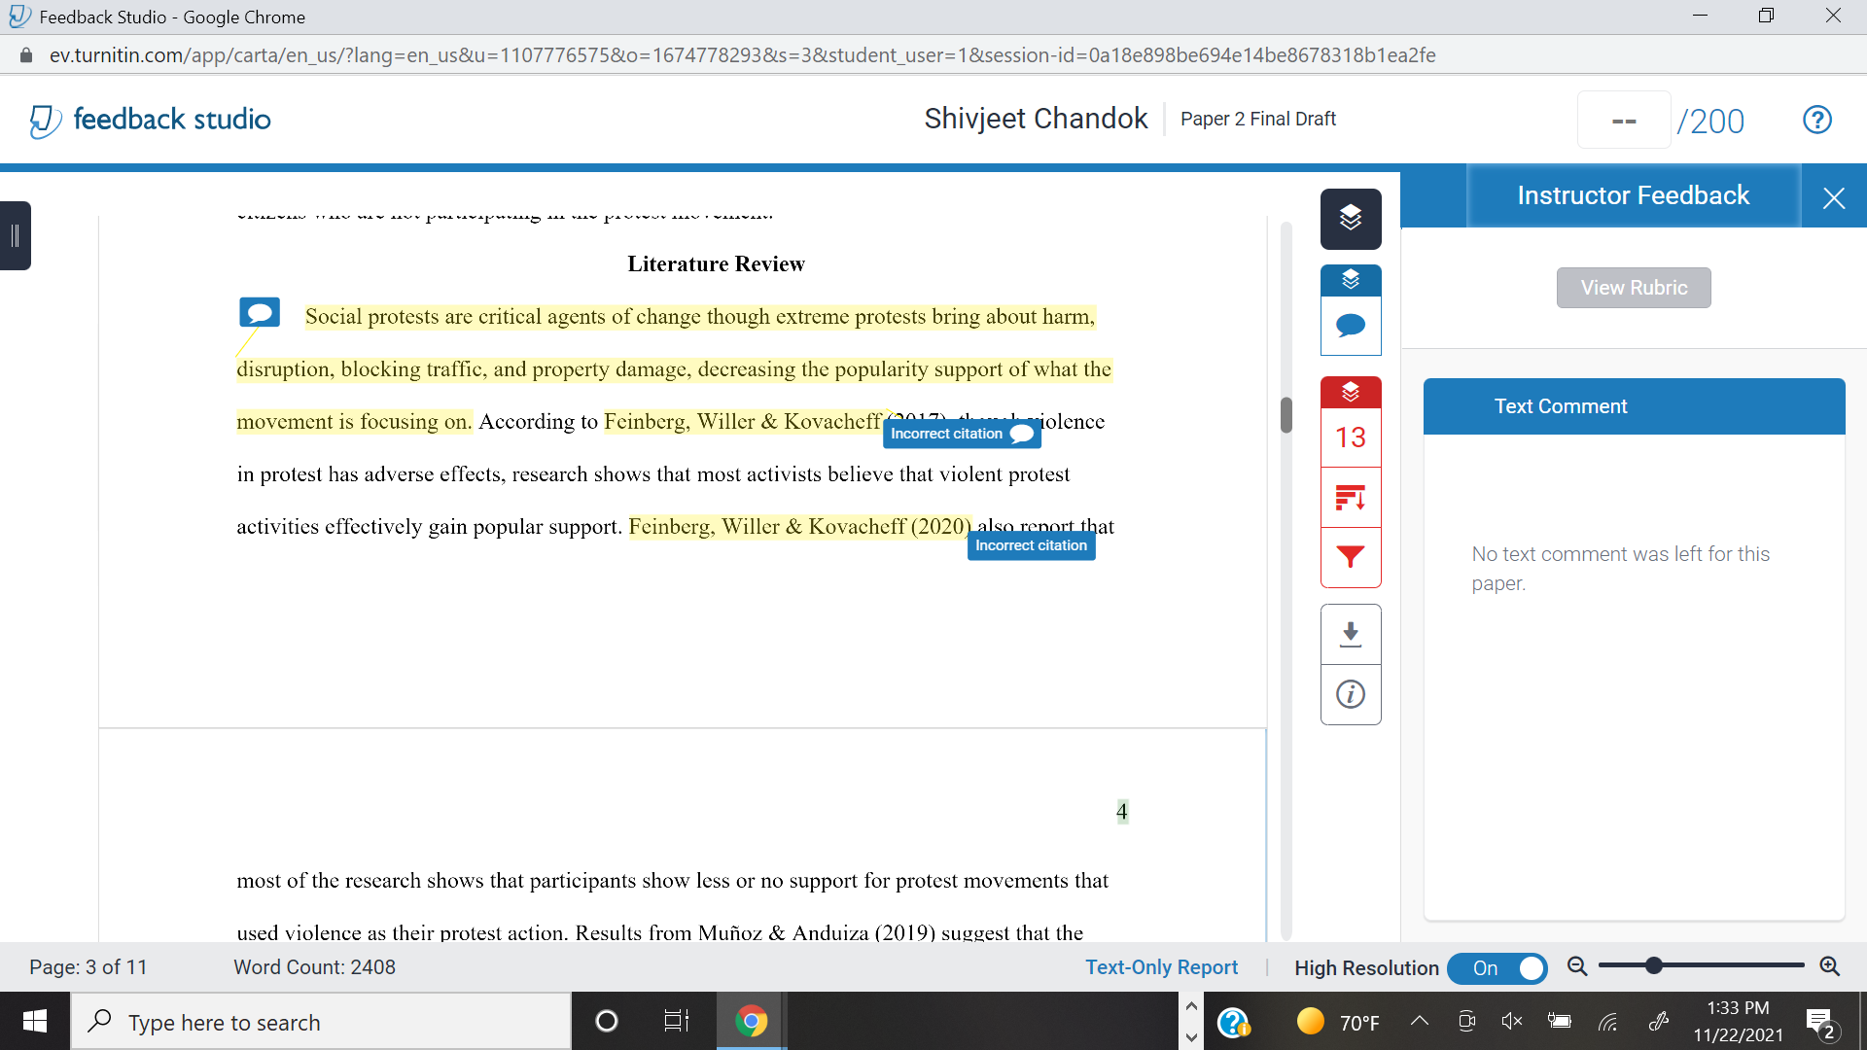Image resolution: width=1867 pixels, height=1050 pixels.
Task: Expand the left side thumbnail panel handle
Action: pos(15,235)
